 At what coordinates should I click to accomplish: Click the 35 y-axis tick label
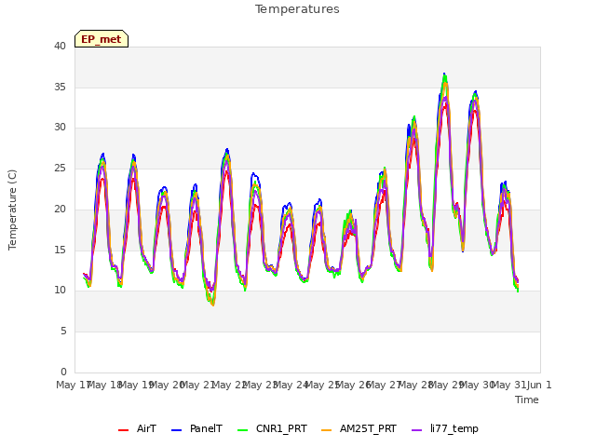click(x=60, y=87)
